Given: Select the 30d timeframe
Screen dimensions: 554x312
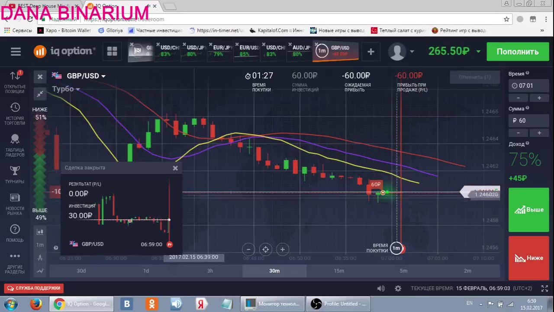Looking at the screenshot, I should (81, 271).
